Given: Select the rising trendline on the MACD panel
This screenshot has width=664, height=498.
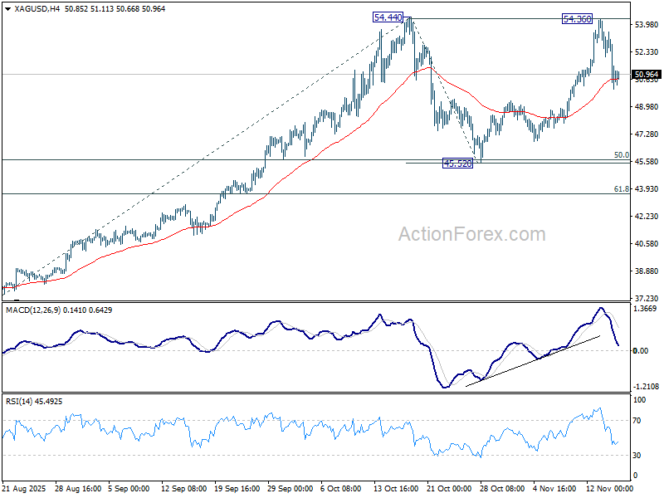Looking at the screenshot, I should click(531, 361).
